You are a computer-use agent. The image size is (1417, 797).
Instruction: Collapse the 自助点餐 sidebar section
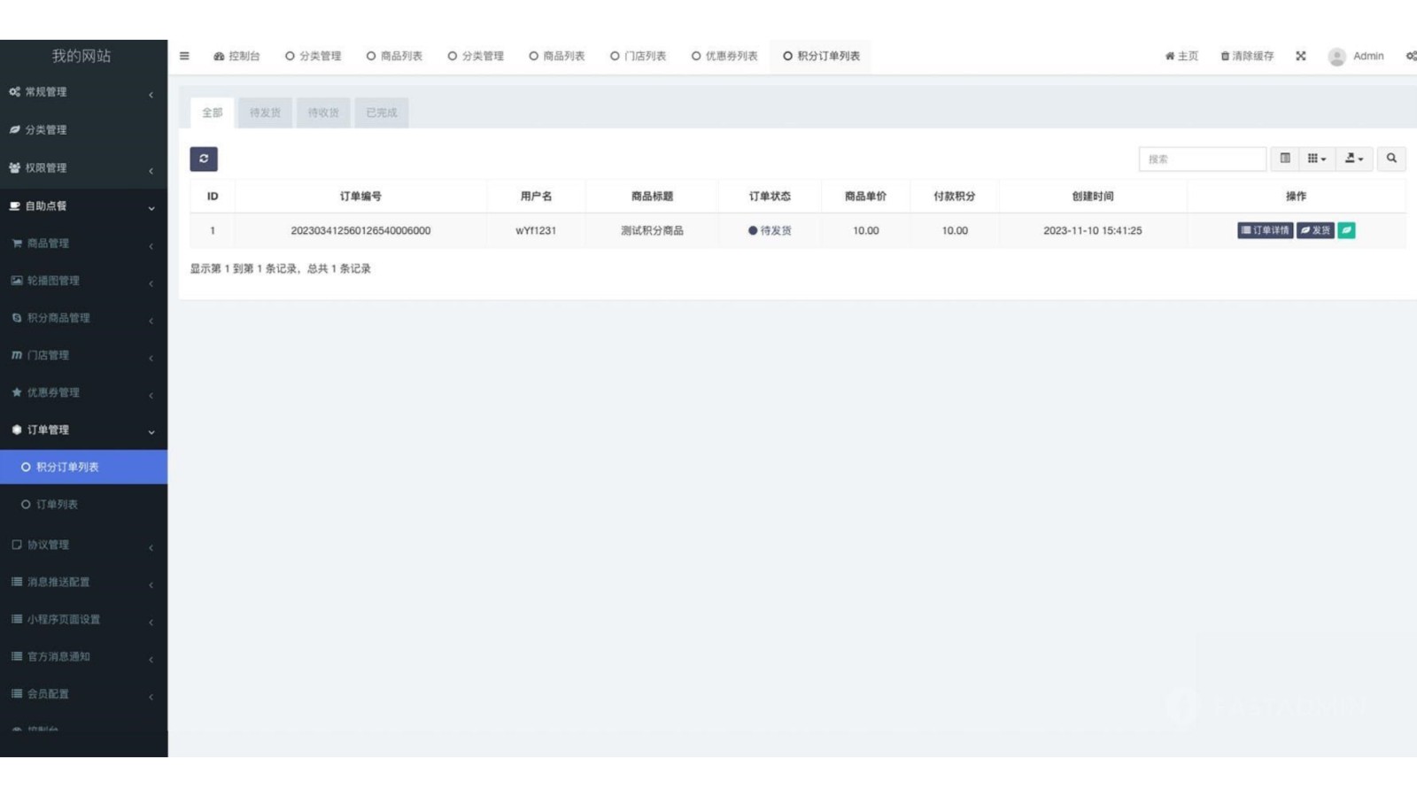point(83,205)
